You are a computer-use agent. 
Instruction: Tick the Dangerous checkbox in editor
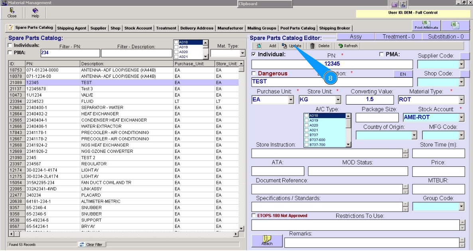coord(254,73)
